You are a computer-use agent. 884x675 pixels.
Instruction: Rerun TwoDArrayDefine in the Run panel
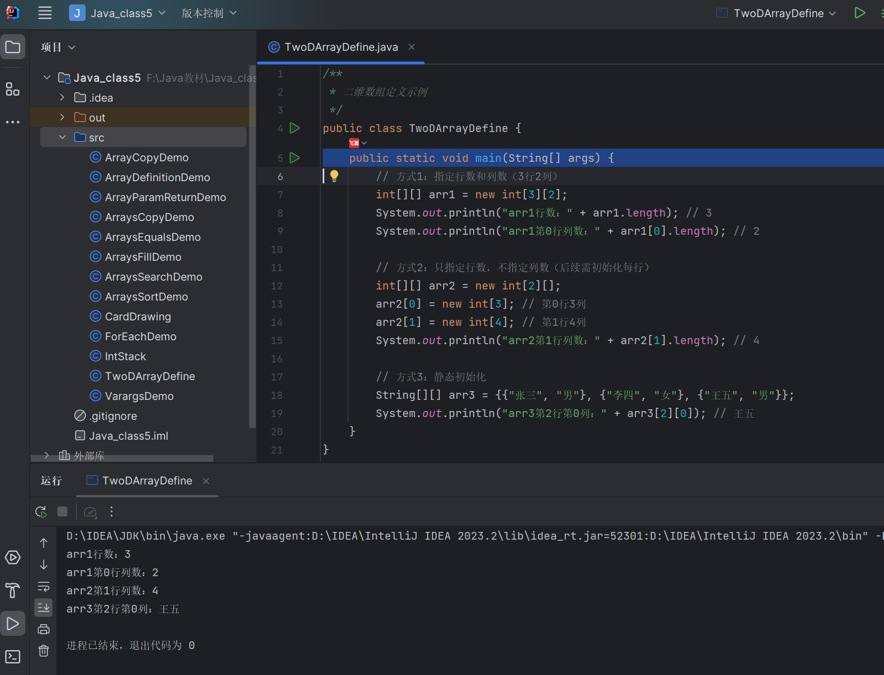pyautogui.click(x=41, y=512)
